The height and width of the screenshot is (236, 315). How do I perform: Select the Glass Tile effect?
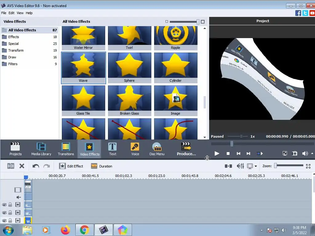point(83,100)
